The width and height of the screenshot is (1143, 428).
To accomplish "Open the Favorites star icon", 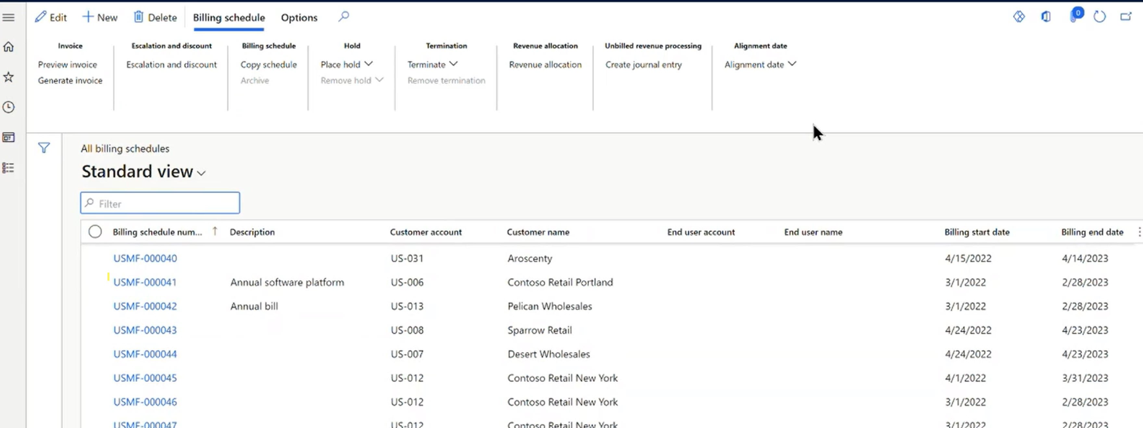I will point(8,77).
